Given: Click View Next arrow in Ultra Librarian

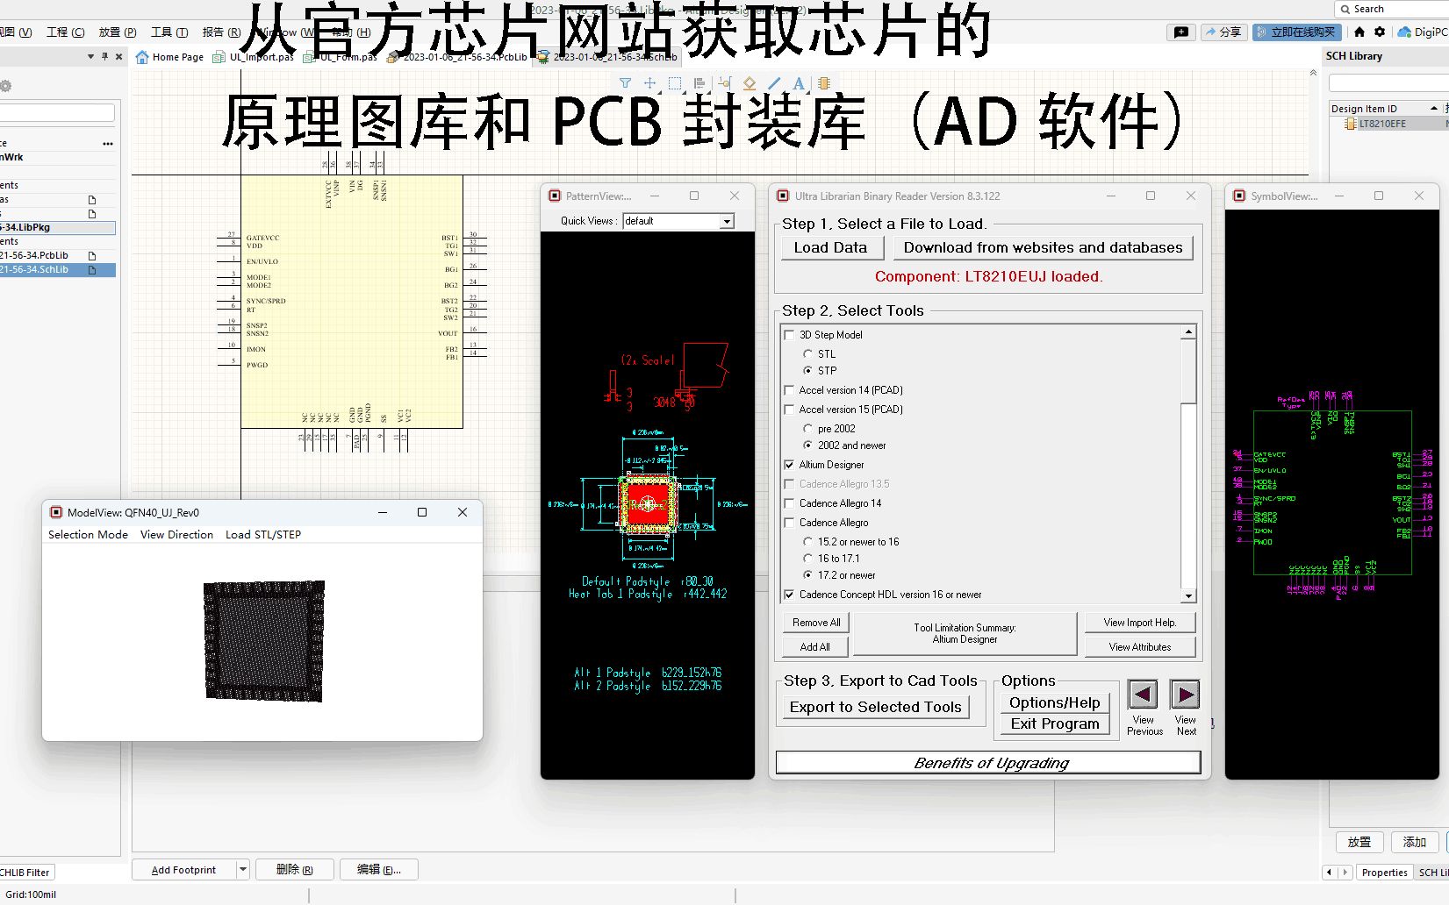Looking at the screenshot, I should tap(1185, 695).
